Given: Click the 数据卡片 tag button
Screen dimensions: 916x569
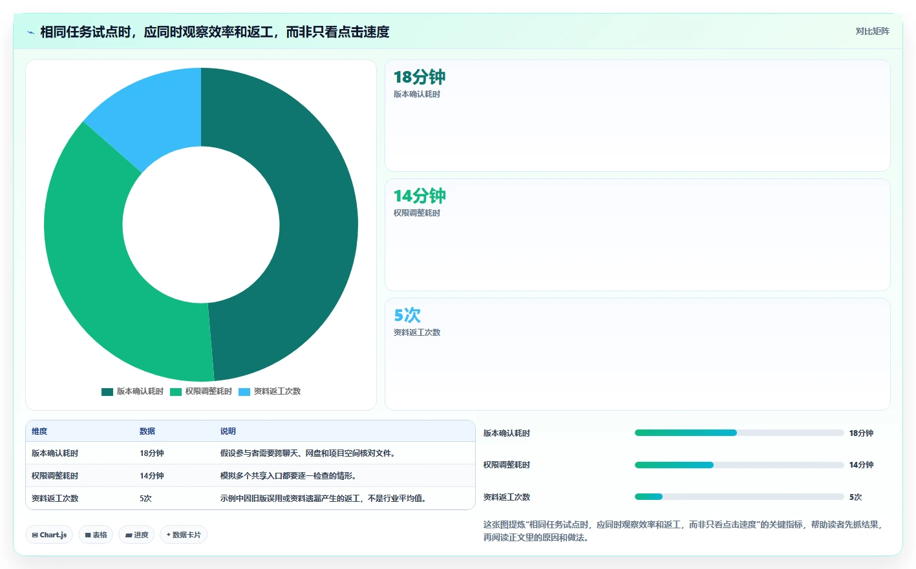Looking at the screenshot, I should [184, 535].
